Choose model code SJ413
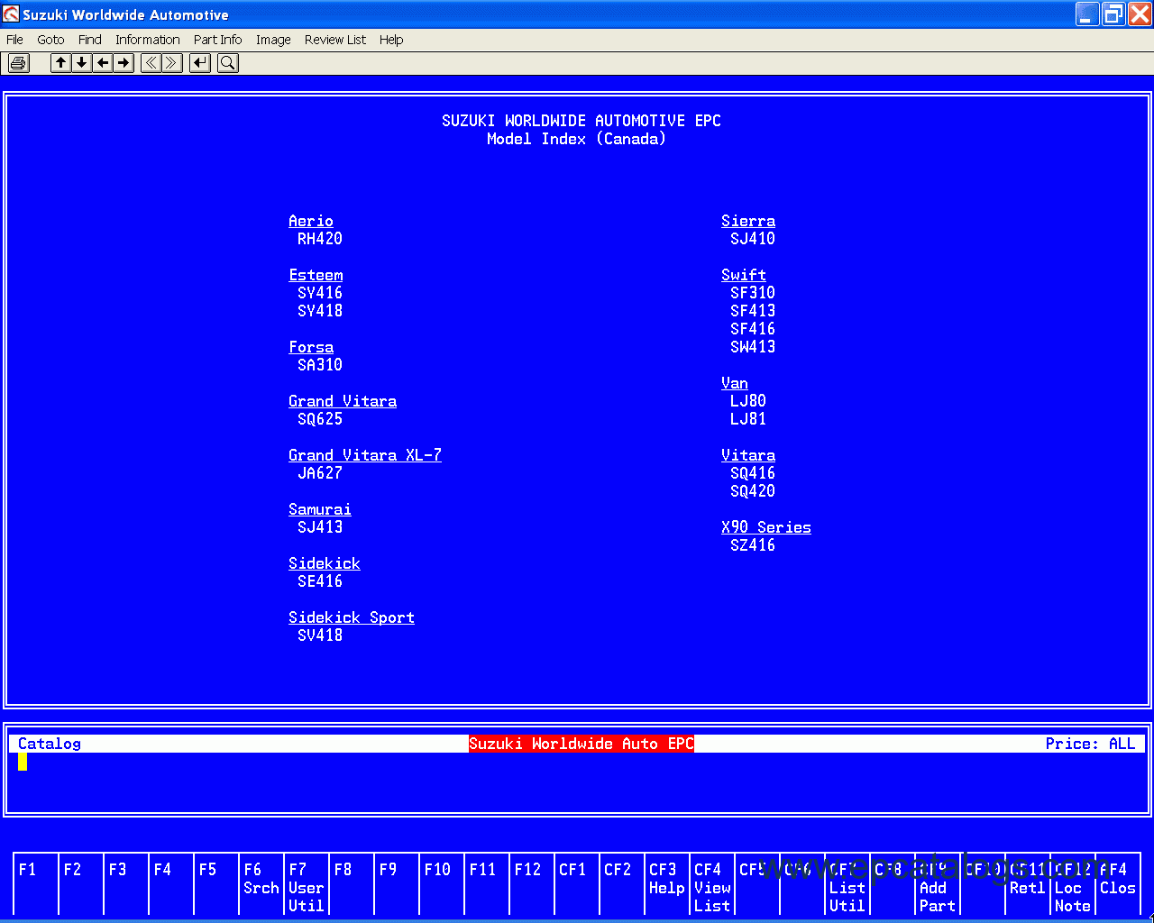The image size is (1154, 923). pos(320,527)
